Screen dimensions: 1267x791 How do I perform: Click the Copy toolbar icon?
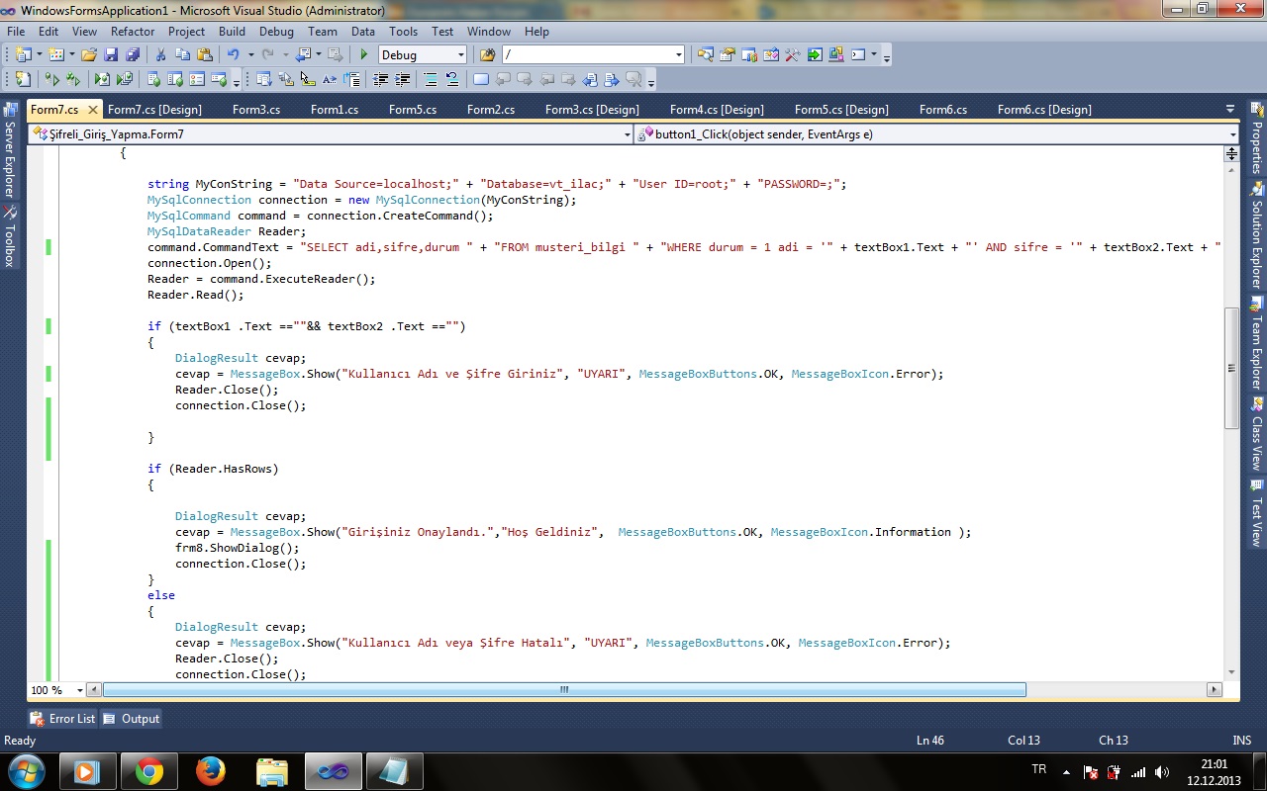coord(183,55)
